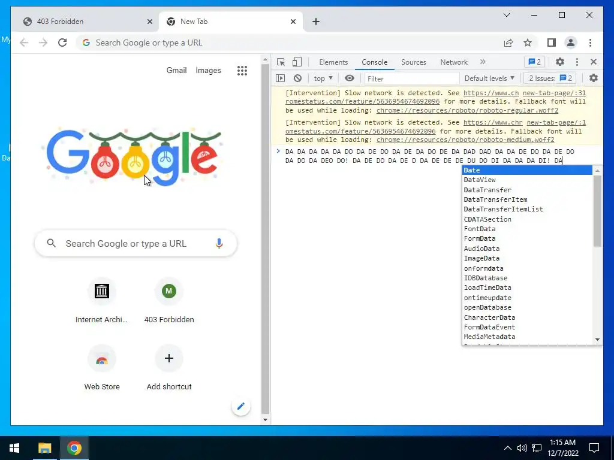Open the roboto-regular.woff2 resource link
This screenshot has height=460, width=614.
[468, 110]
